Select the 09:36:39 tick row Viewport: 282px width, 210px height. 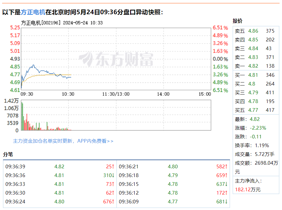pyautogui.click(x=60, y=167)
